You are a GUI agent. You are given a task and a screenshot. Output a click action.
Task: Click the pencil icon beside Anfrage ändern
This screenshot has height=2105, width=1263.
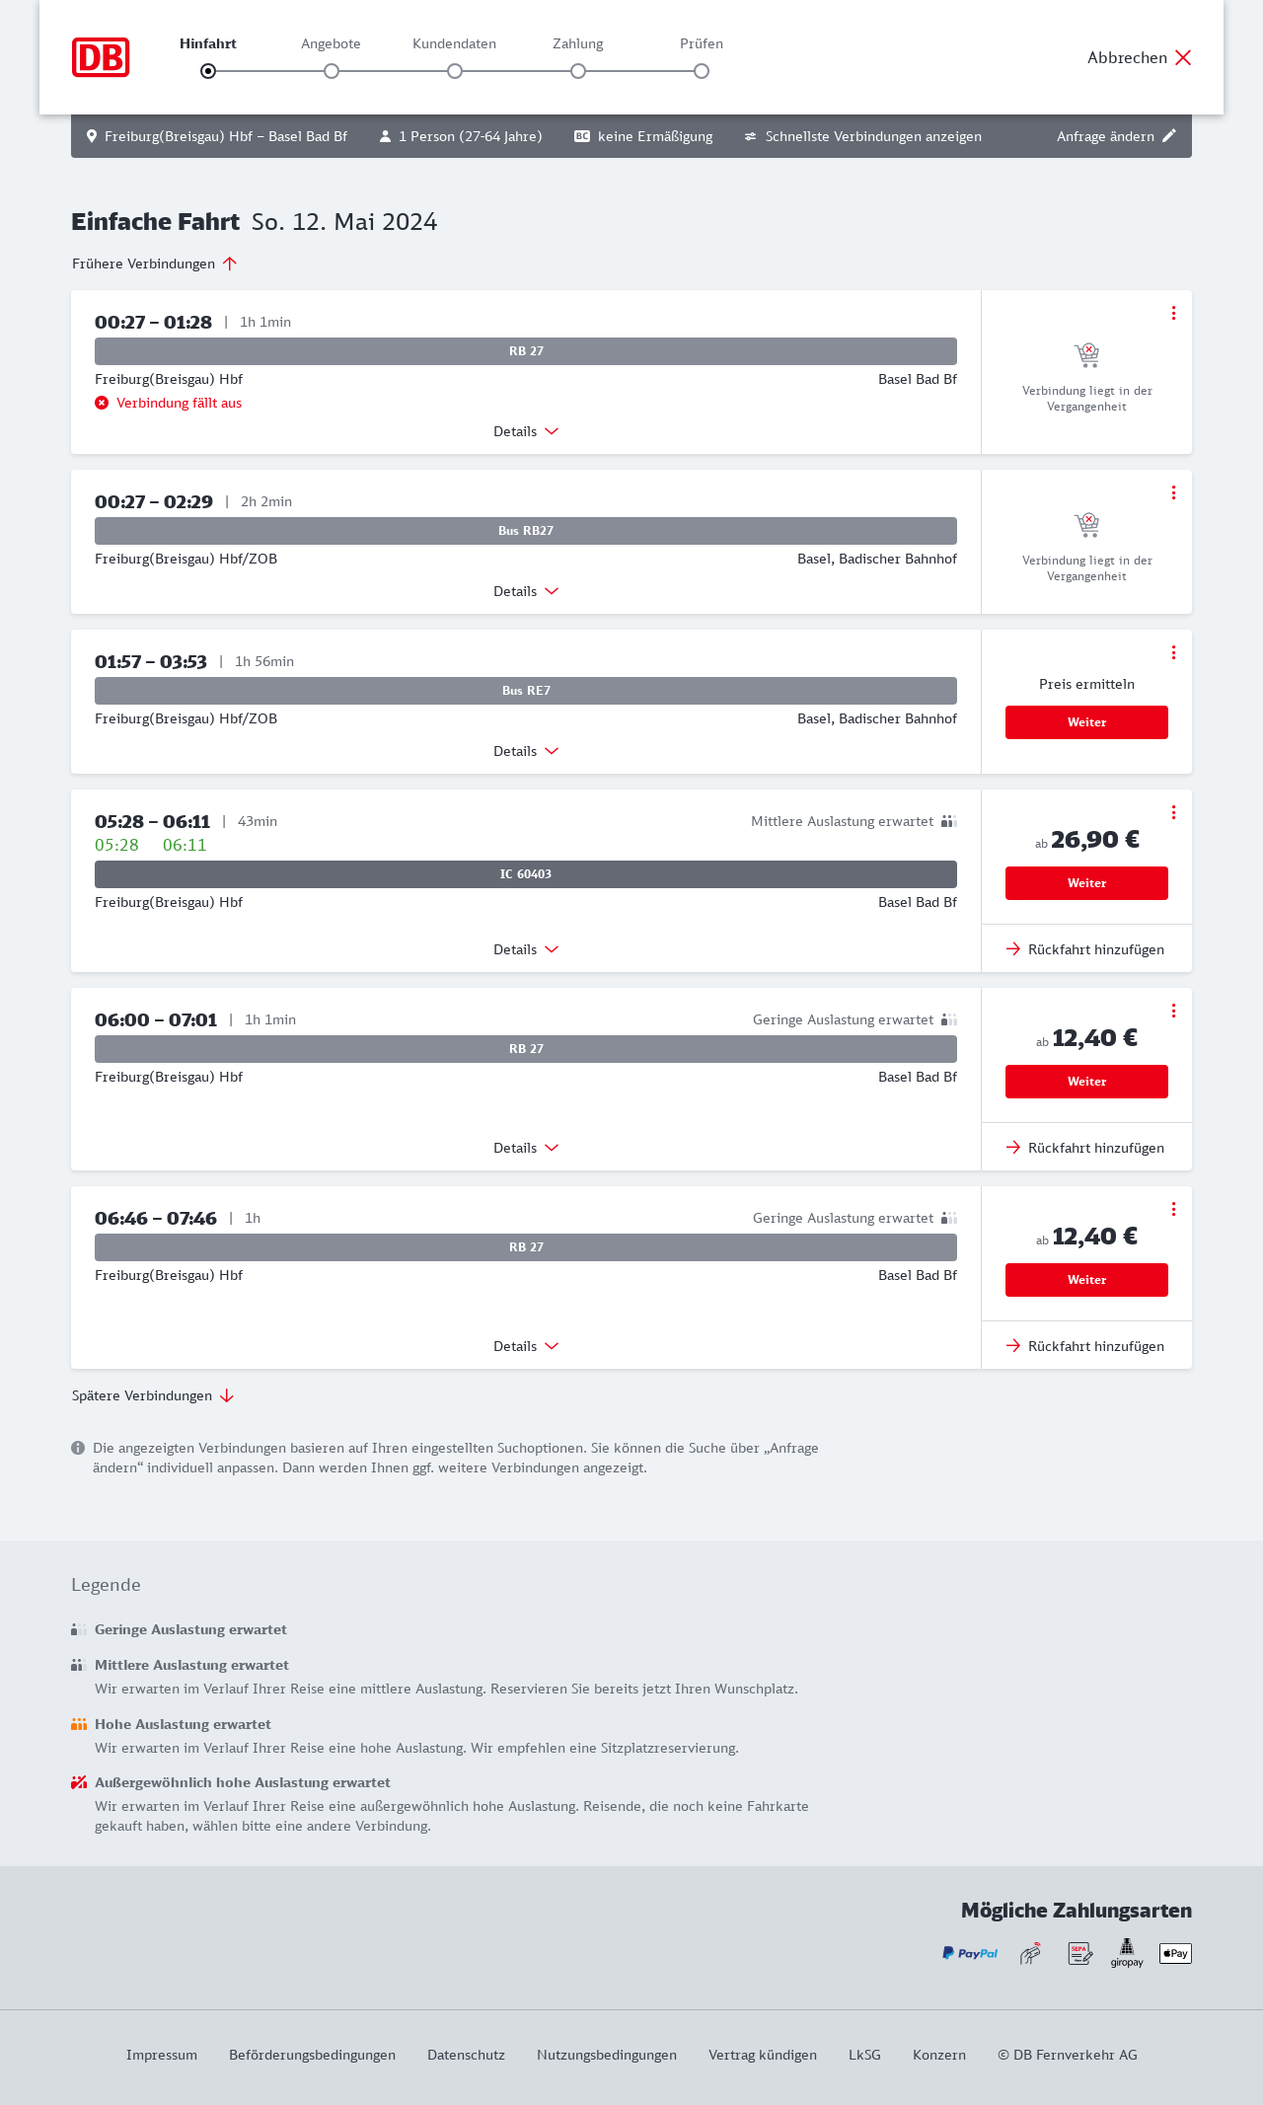click(1169, 136)
